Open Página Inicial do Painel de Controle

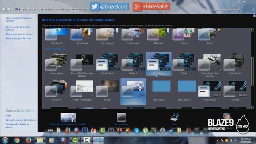[18, 19]
